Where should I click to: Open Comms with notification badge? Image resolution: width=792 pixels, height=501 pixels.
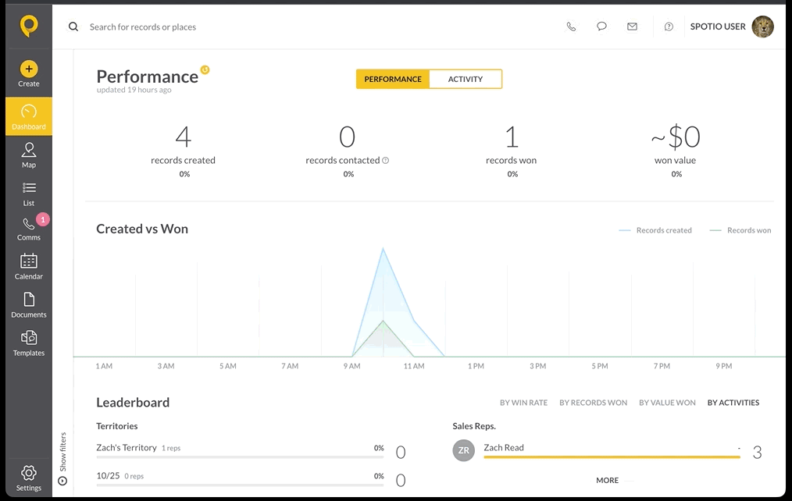(29, 229)
